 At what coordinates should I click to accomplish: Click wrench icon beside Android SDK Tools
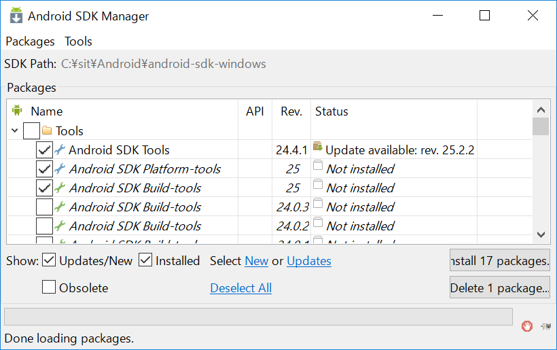point(60,150)
